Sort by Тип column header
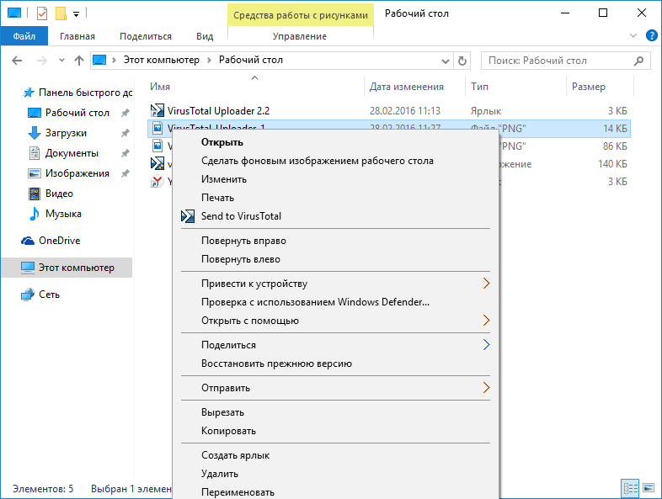The width and height of the screenshot is (662, 499). (x=479, y=87)
